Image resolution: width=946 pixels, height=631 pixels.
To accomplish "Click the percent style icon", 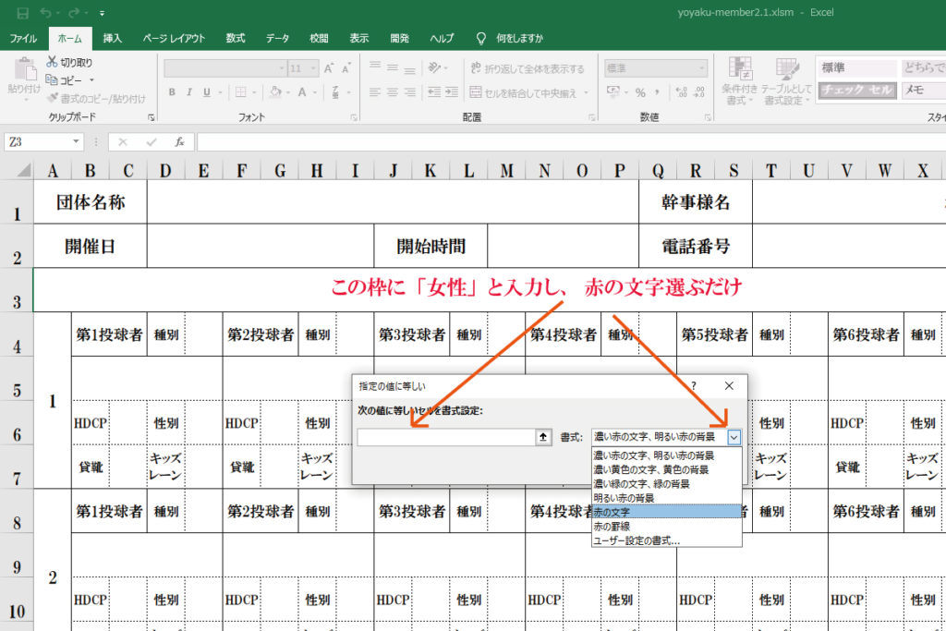I will tap(640, 92).
